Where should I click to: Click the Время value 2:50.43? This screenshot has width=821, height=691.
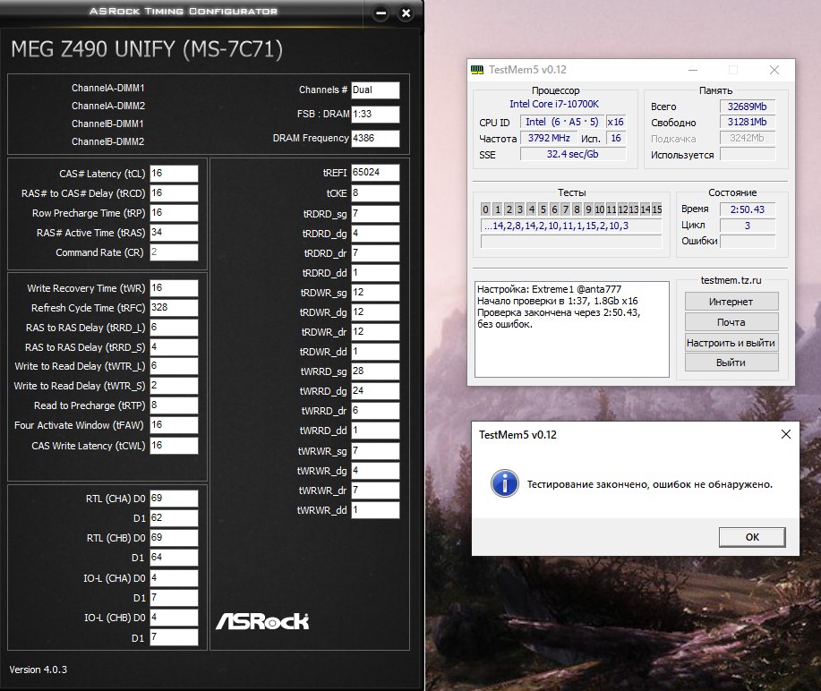pyautogui.click(x=748, y=209)
